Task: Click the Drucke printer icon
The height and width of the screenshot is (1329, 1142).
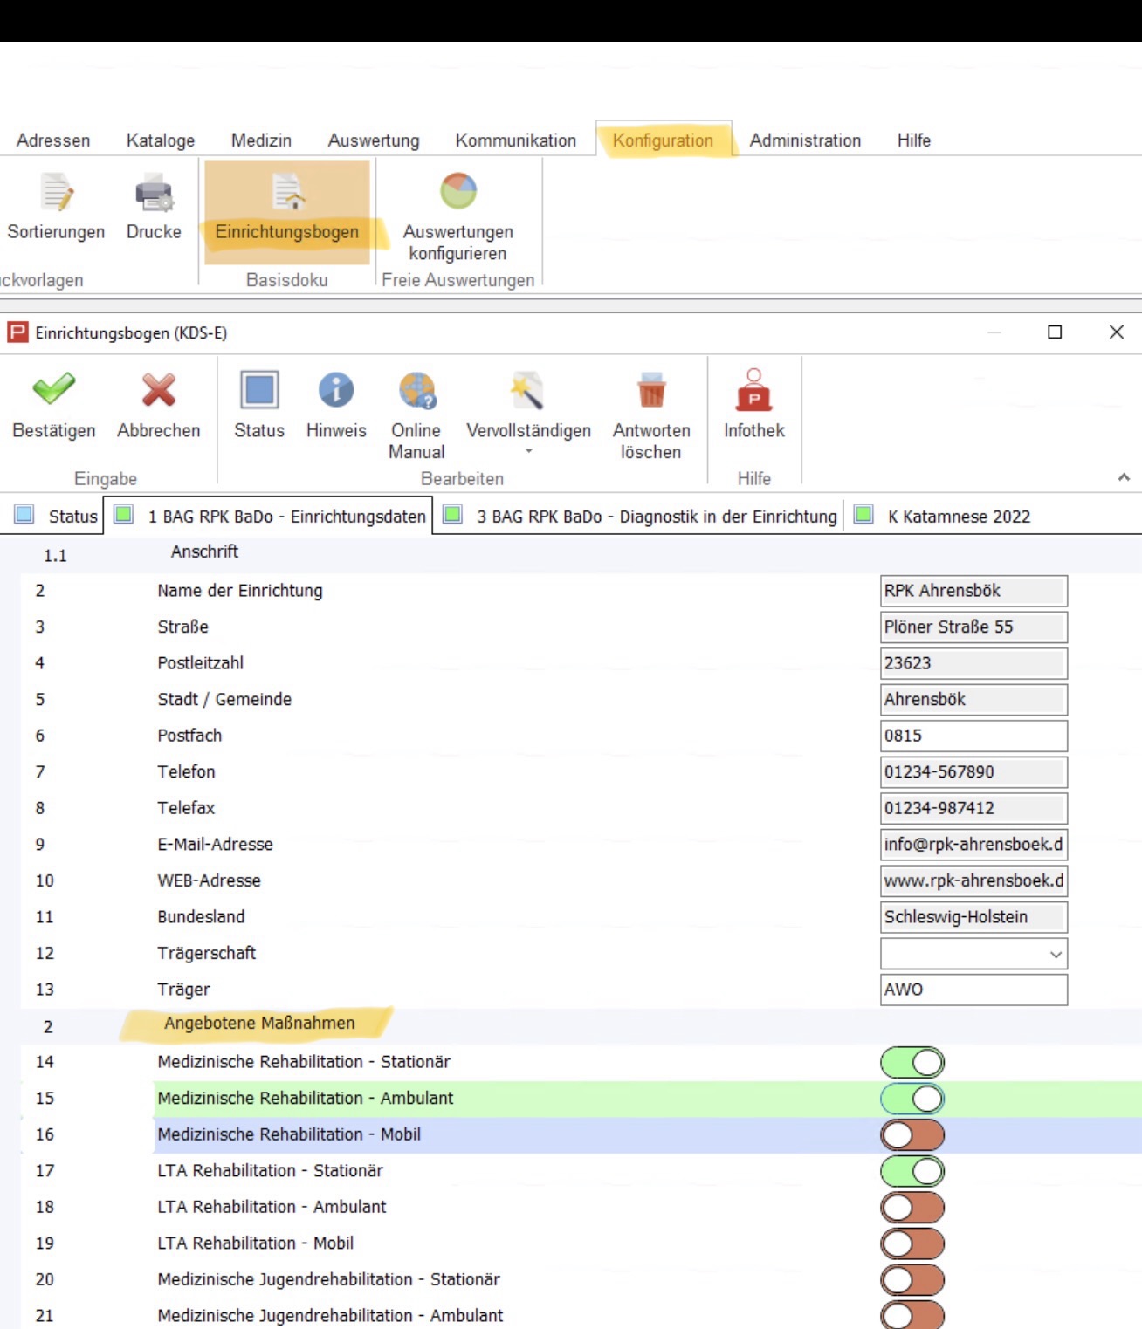Action: pos(154,194)
